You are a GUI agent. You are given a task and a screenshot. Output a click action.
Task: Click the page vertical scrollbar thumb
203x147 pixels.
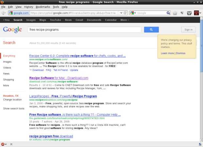coord(201,46)
